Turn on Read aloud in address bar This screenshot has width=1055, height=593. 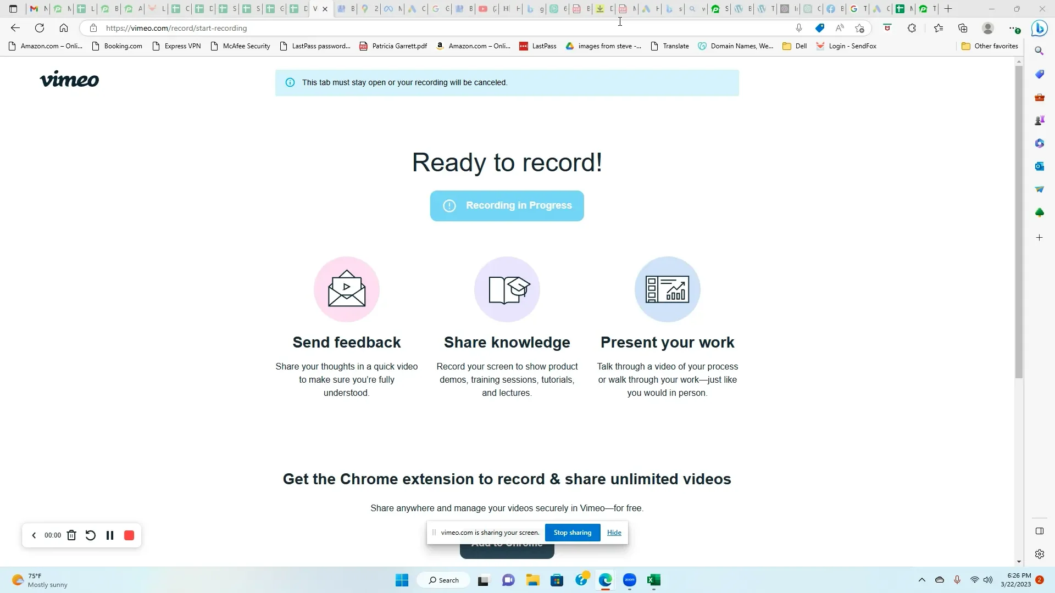(840, 28)
